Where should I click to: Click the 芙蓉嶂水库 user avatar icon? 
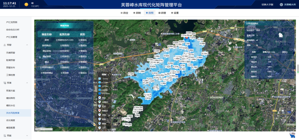click(x=281, y=5)
